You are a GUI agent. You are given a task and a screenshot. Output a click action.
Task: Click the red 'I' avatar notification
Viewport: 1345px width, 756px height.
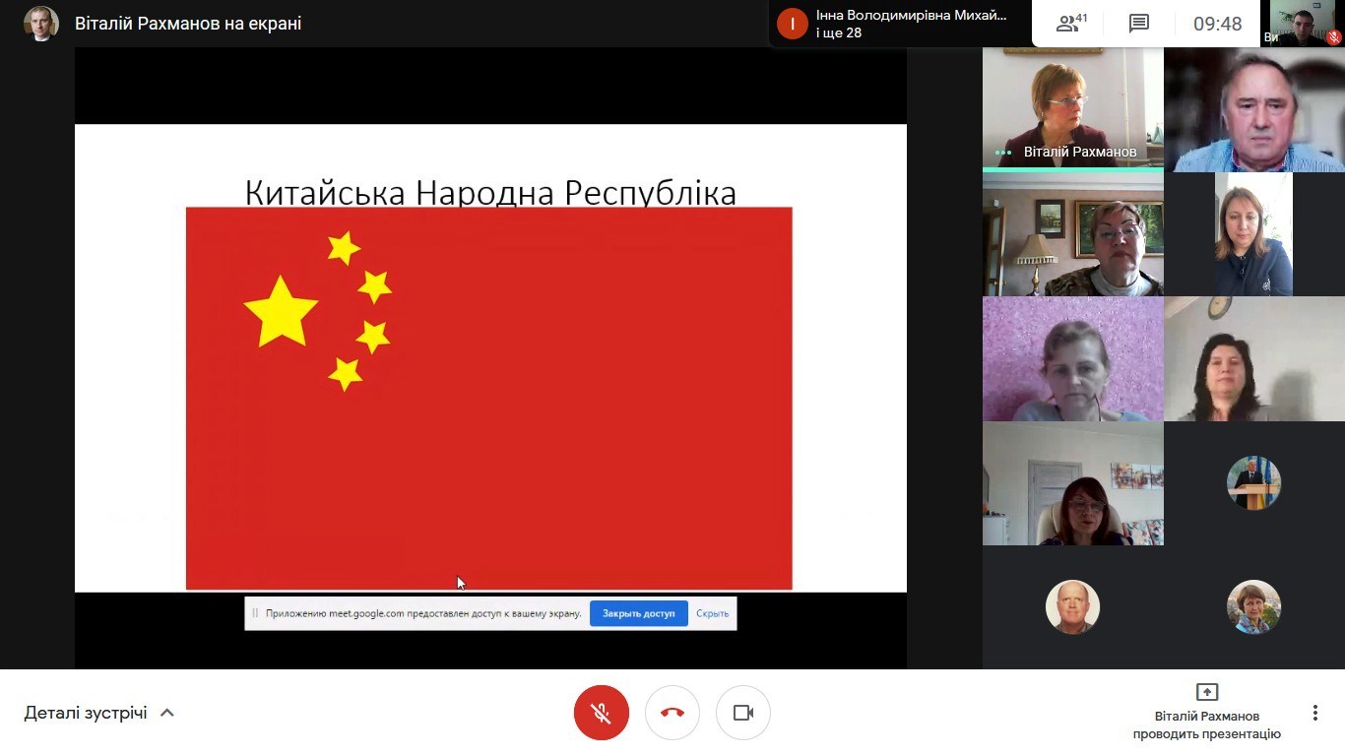793,24
